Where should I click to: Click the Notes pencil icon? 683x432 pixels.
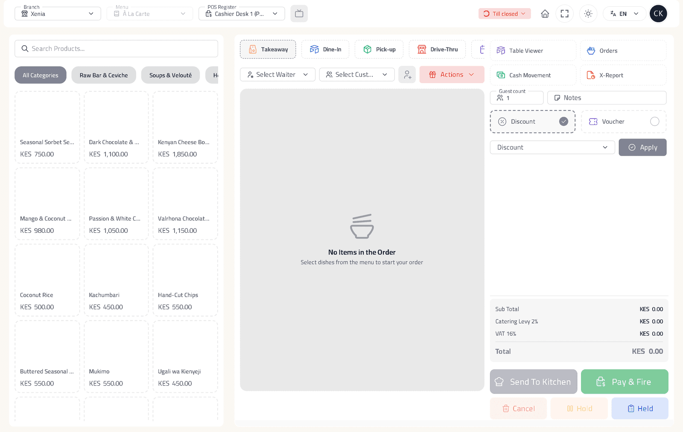click(x=557, y=98)
